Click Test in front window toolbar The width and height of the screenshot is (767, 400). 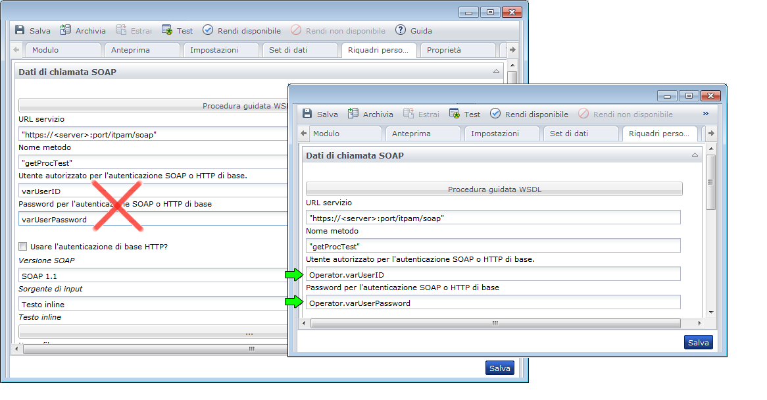(464, 114)
